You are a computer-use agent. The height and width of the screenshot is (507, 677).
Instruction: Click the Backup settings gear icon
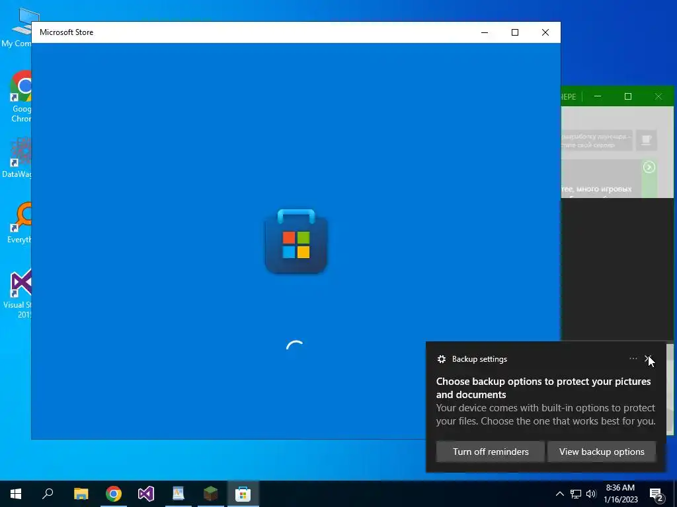click(441, 359)
